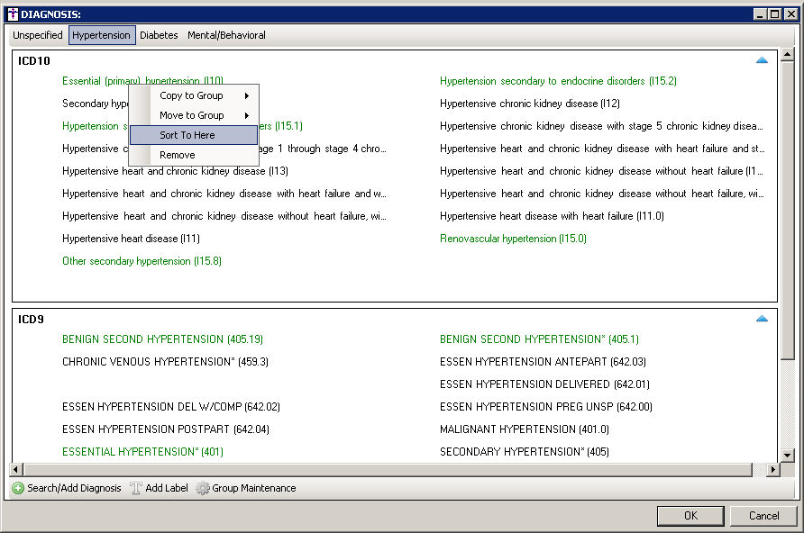This screenshot has width=804, height=533.
Task: Click vertical scrollbar down arrow
Action: [788, 456]
